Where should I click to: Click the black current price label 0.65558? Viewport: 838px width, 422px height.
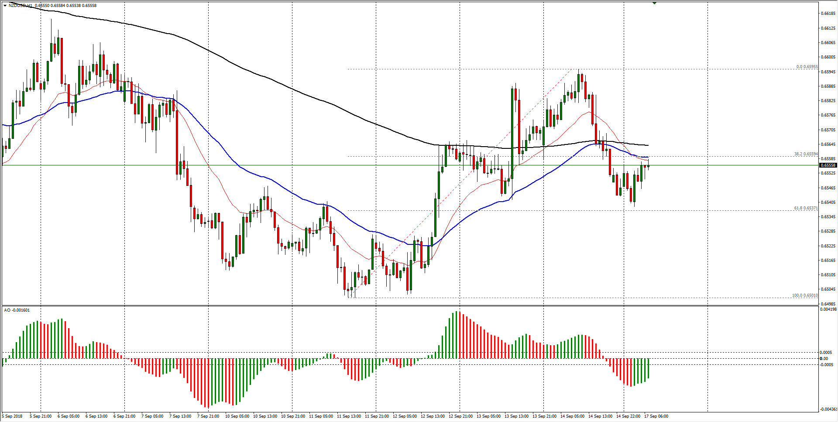tap(828, 165)
